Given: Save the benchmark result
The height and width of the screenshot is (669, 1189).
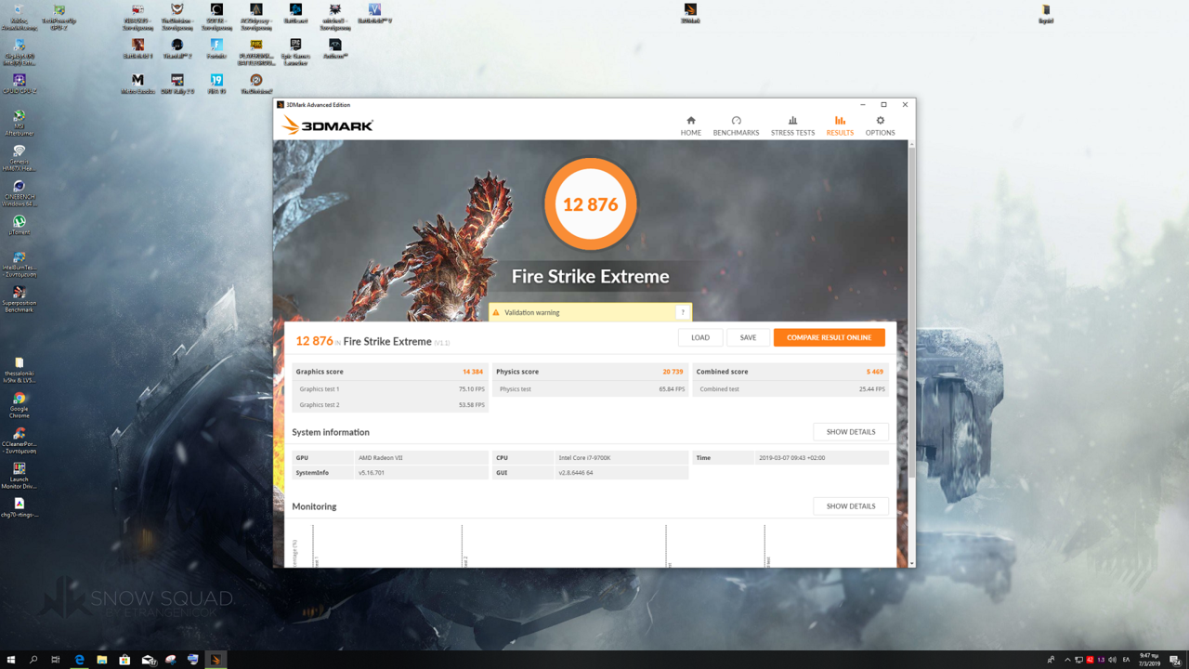Looking at the screenshot, I should [748, 337].
